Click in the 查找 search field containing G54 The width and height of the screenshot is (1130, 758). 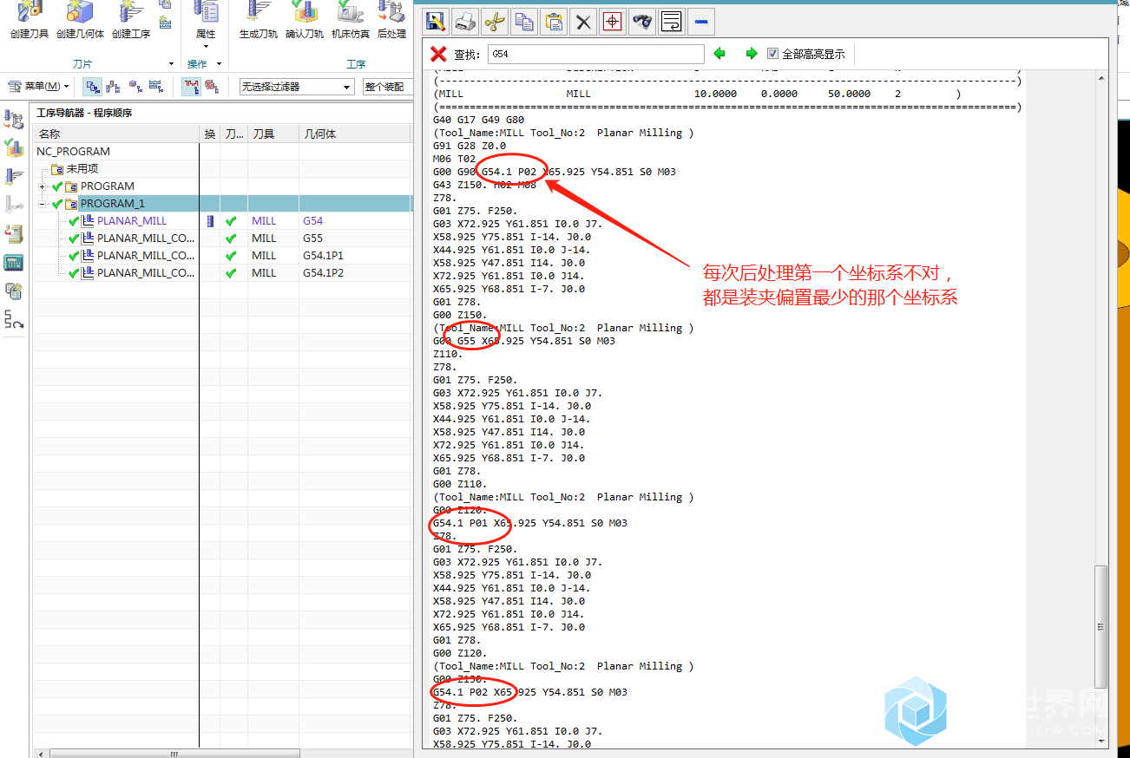595,54
